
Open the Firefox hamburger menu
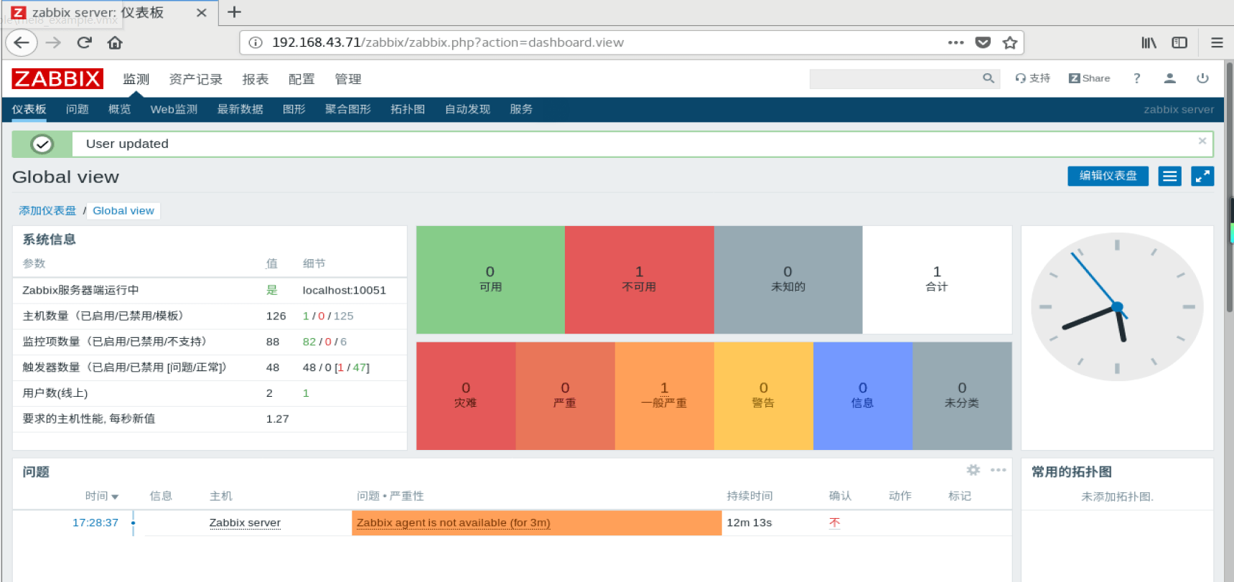(1217, 43)
